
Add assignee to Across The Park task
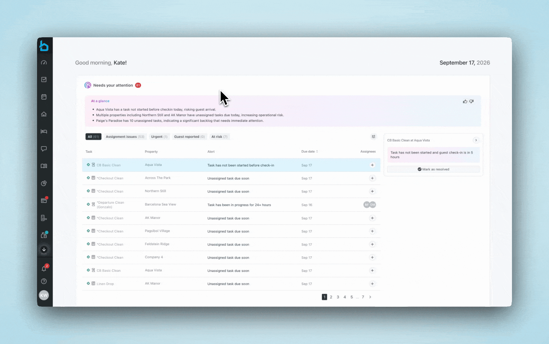[372, 178]
